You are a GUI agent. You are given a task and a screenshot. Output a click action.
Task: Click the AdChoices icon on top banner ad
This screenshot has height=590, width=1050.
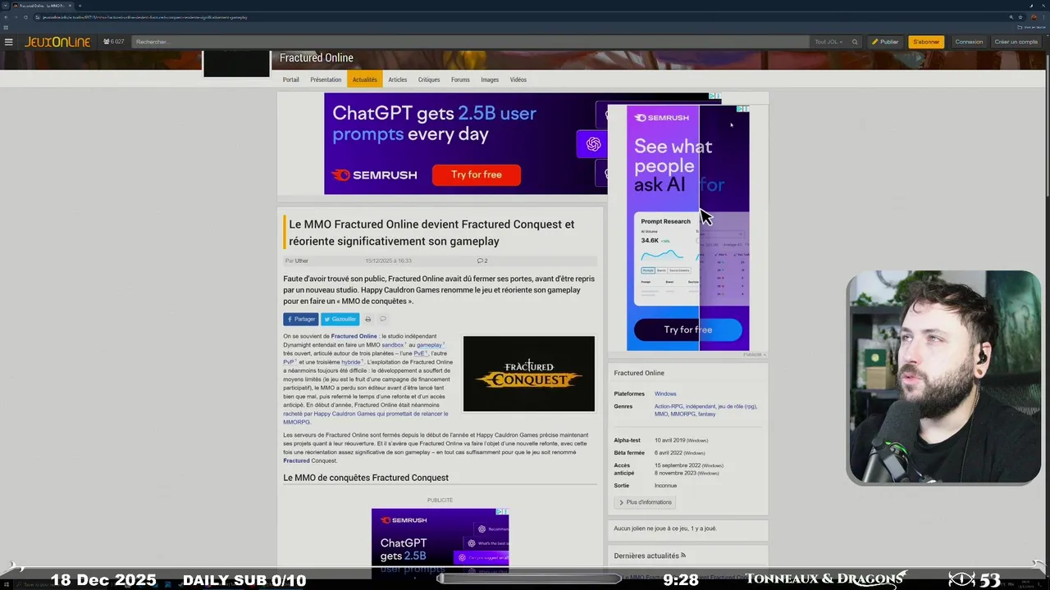tap(714, 96)
